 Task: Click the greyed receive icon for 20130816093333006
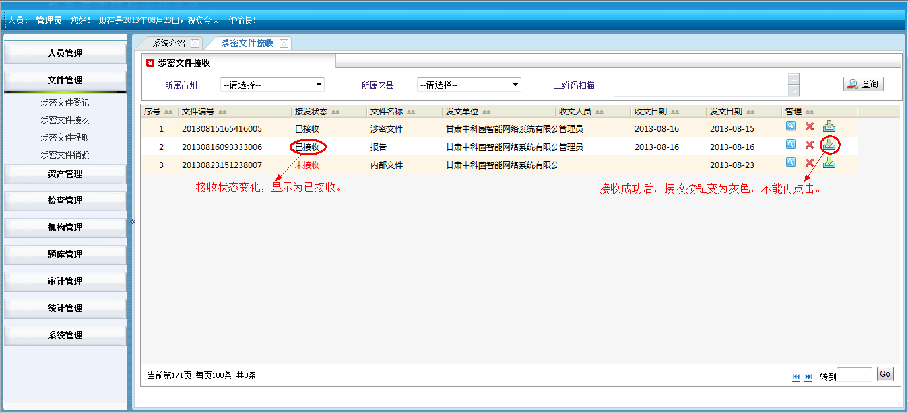(x=829, y=144)
